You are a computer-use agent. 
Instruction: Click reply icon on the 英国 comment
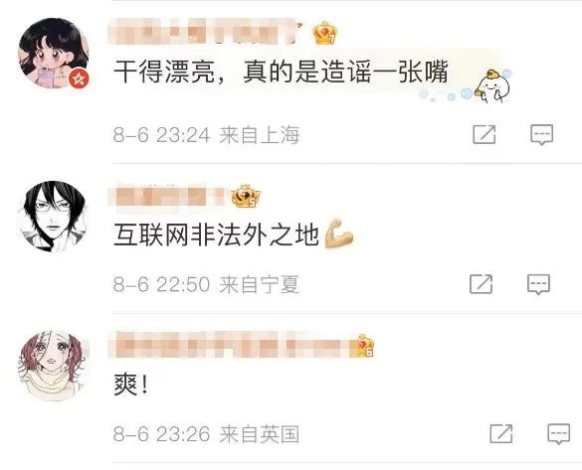(x=558, y=433)
